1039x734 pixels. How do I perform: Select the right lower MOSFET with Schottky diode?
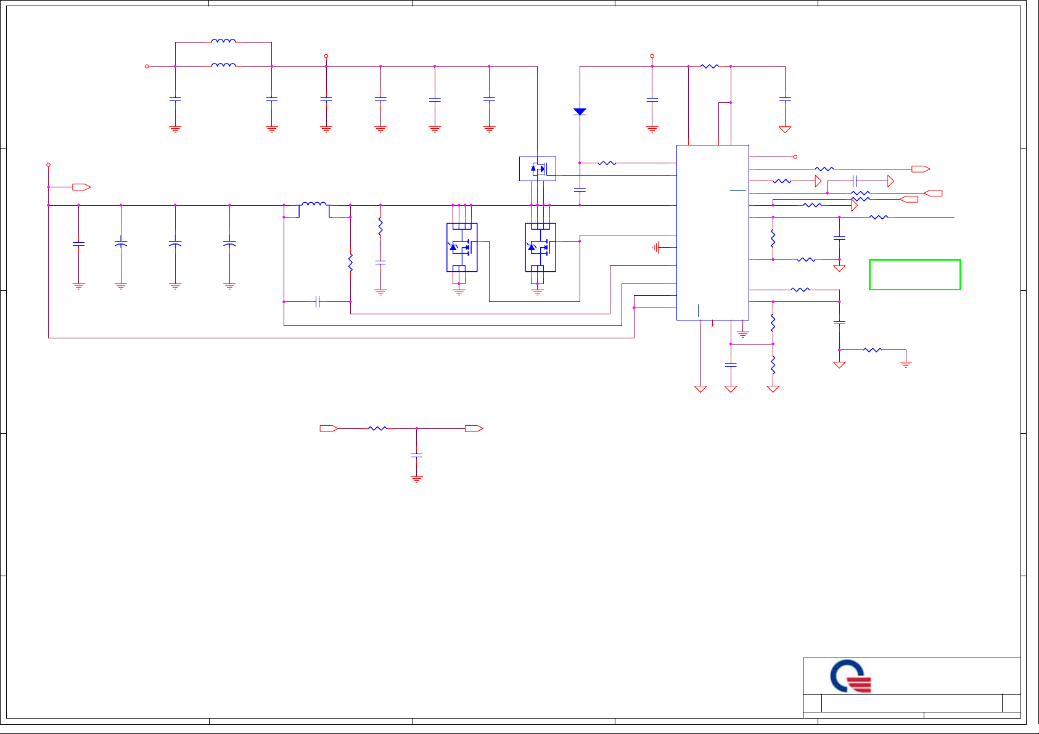tap(540, 247)
